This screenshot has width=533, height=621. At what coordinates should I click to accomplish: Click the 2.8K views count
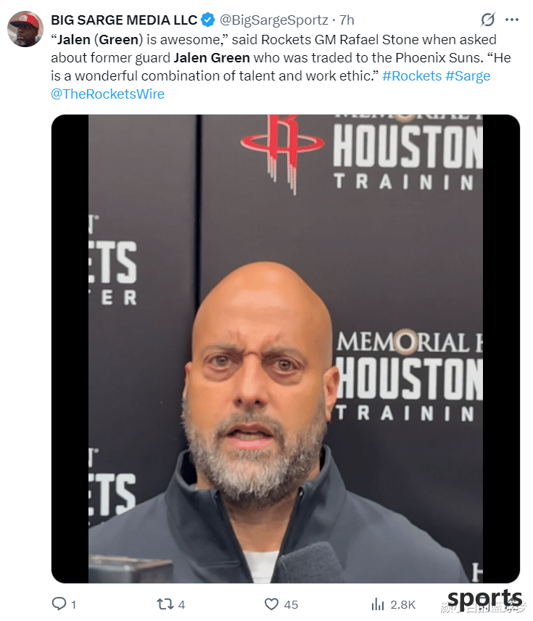(x=402, y=605)
